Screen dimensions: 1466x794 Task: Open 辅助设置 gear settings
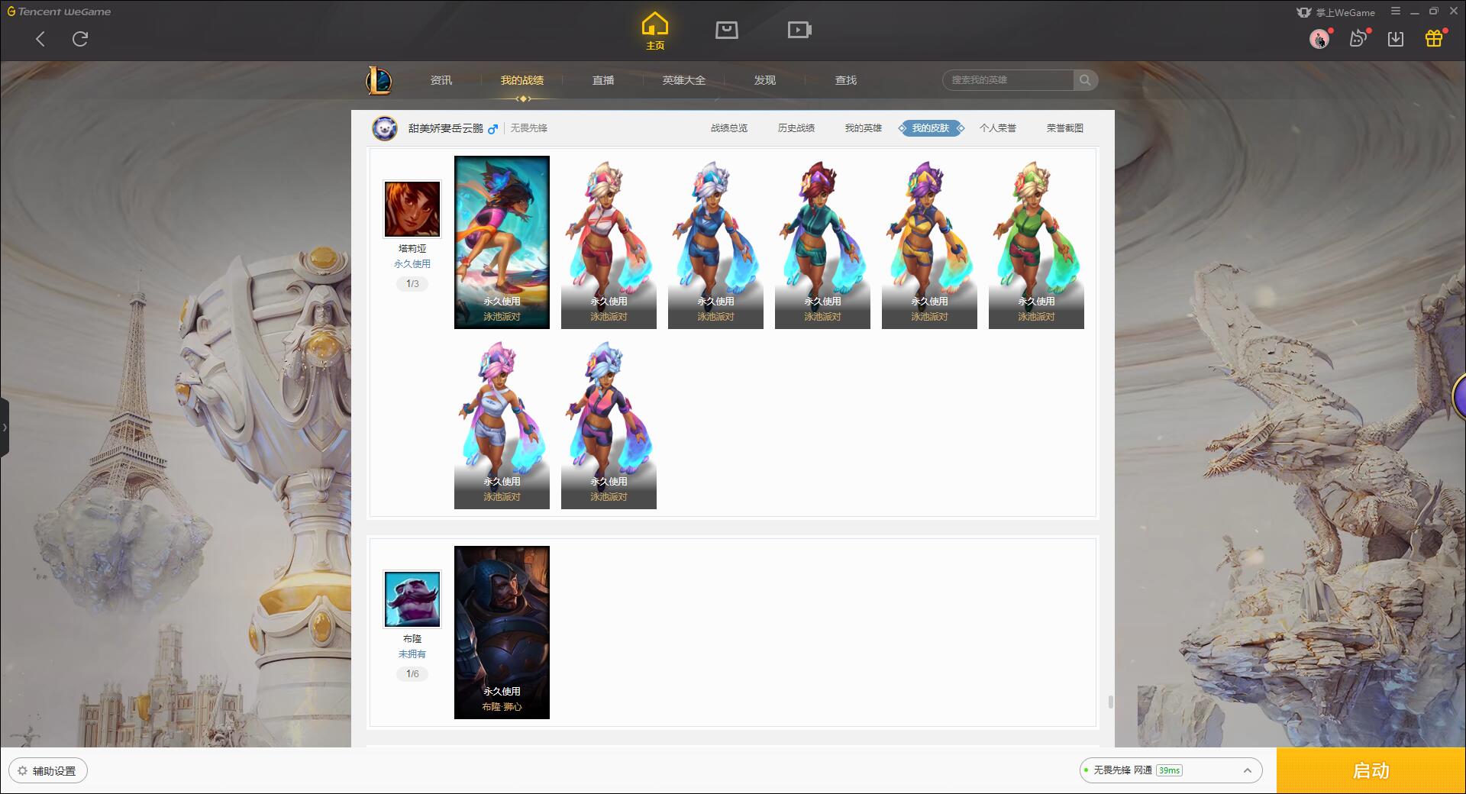(x=47, y=771)
